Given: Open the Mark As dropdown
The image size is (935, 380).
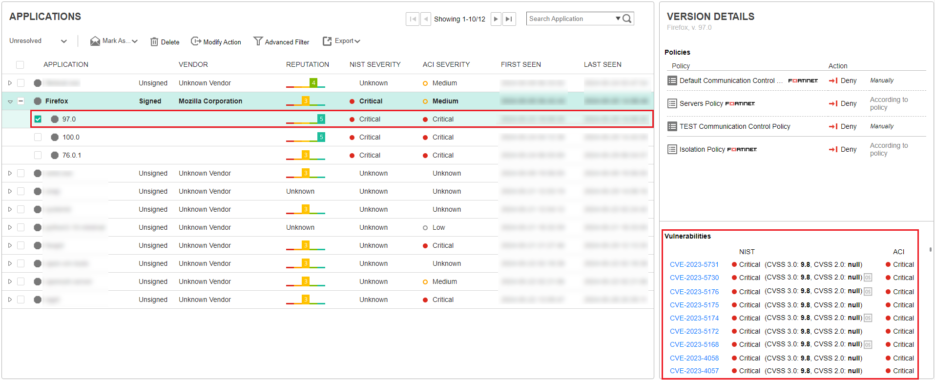Looking at the screenshot, I should pos(114,41).
